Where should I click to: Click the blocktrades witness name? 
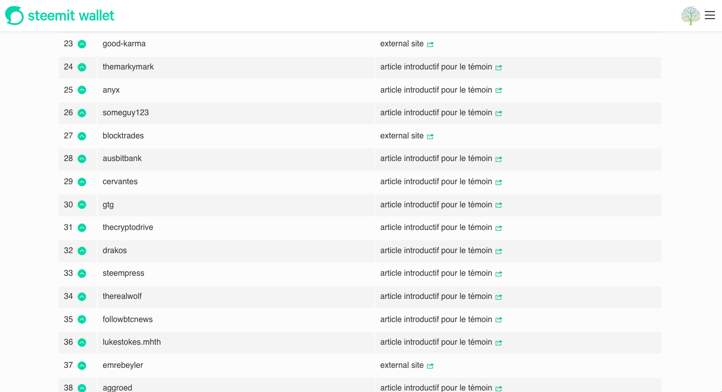[123, 136]
